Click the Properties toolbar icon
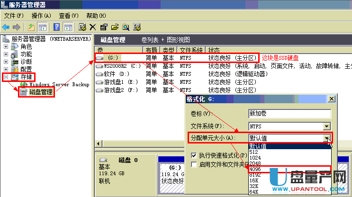Viewport: 352px width, 197px height. pyautogui.click(x=103, y=27)
